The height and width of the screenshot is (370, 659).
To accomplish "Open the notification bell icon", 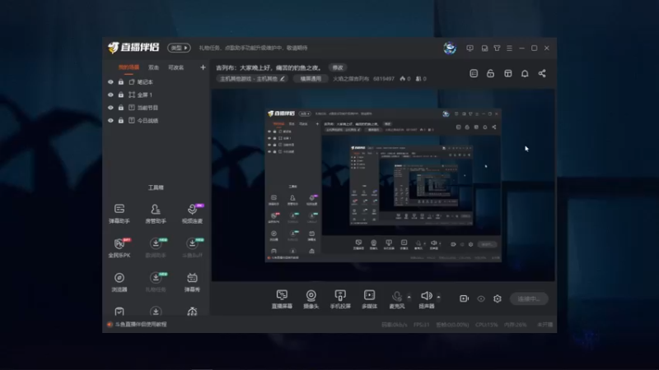I will 525,73.
